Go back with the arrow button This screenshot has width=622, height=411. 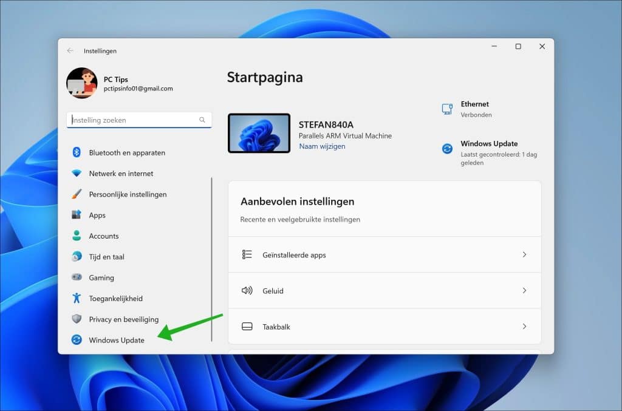click(70, 51)
